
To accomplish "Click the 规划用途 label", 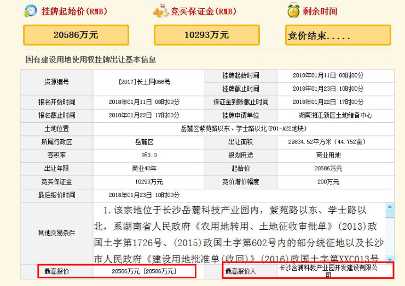I will 241,155.
